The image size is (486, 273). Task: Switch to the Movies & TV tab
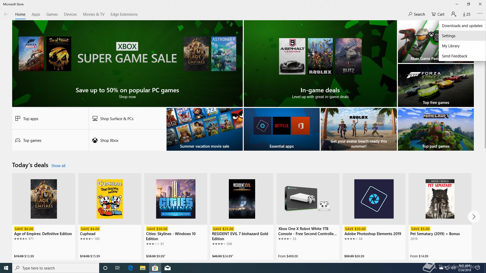coord(94,14)
